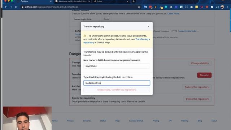This screenshot has width=231, height=130.
Task: Close the Inbox tab
Action: point(127,1)
